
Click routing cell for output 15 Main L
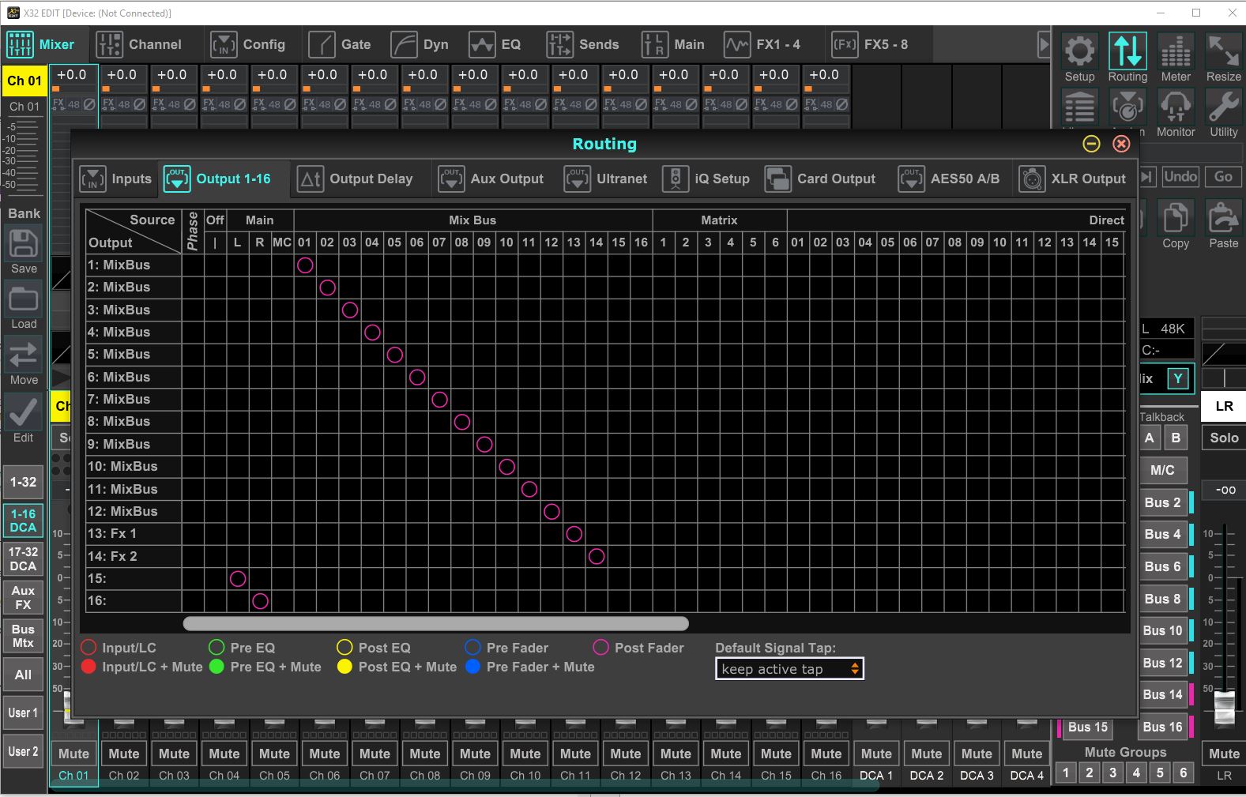(x=237, y=578)
